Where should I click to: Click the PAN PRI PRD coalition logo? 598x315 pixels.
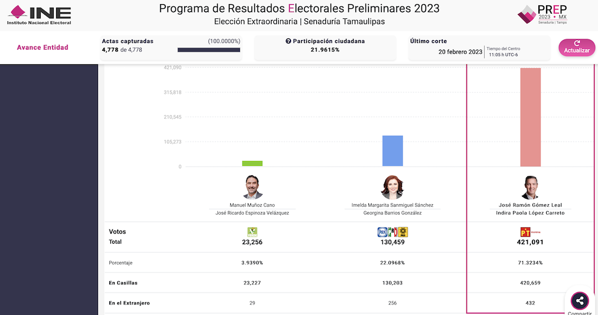click(393, 232)
